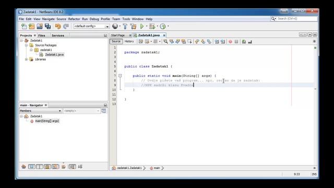
Task: Switch to the Files tab
Action: click(x=42, y=36)
